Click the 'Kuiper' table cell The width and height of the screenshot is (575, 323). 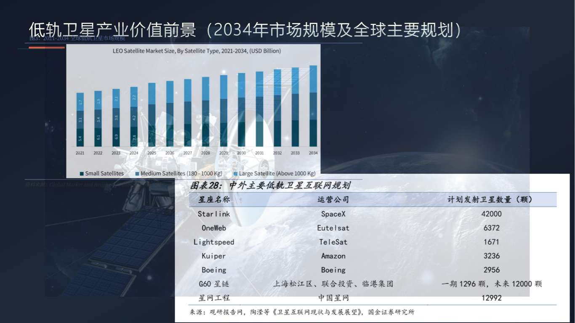point(214,256)
